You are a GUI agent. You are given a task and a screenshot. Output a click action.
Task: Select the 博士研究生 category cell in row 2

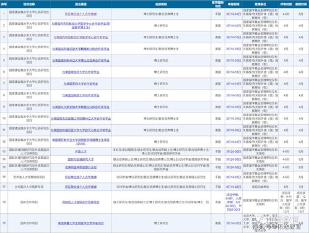point(161,25)
